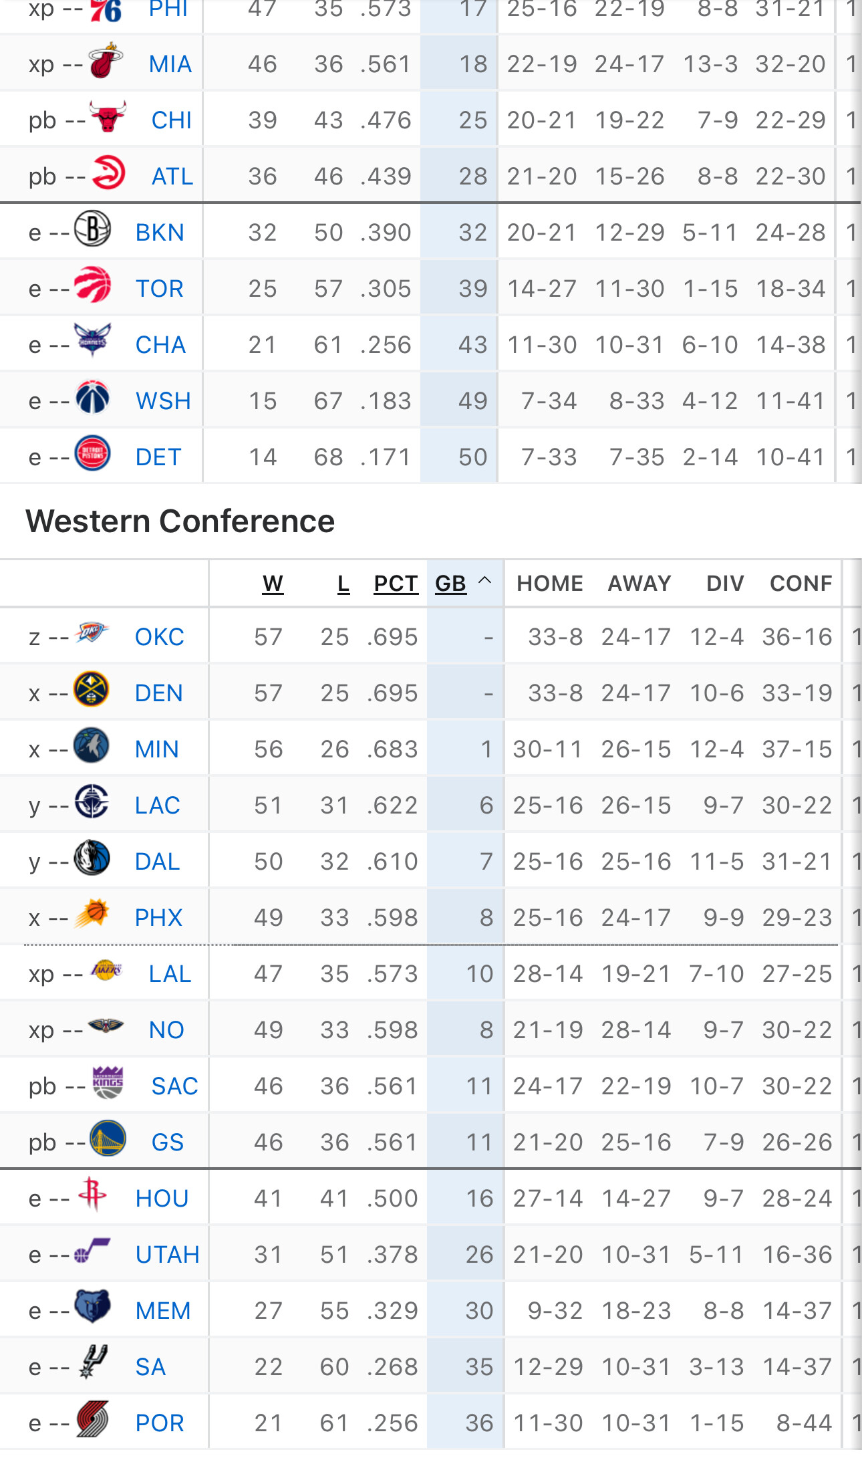Click the Memphis Grizzlies logo icon
The height and width of the screenshot is (1462, 862).
pyautogui.click(x=92, y=1307)
